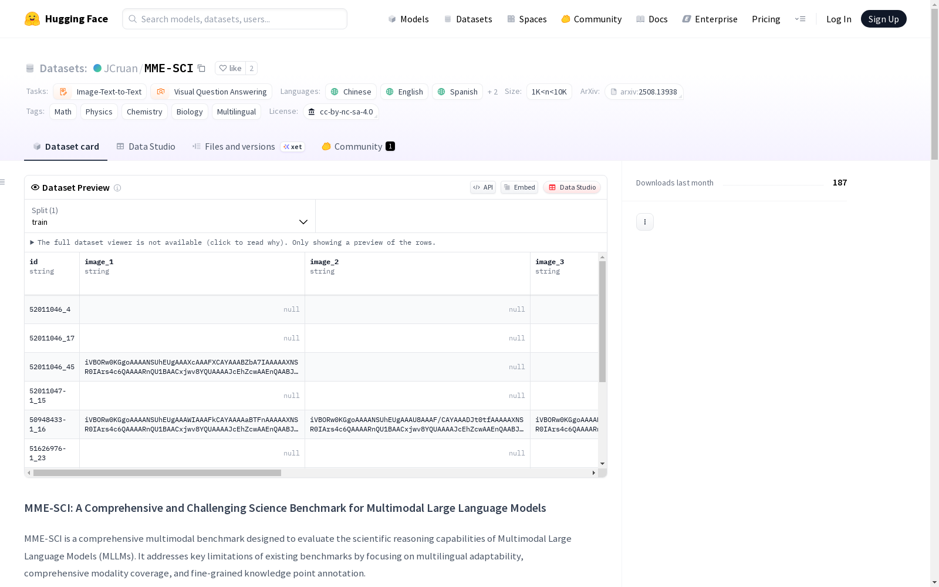Expand the dataset viewer not available notice
939x587 pixels.
tap(233, 242)
